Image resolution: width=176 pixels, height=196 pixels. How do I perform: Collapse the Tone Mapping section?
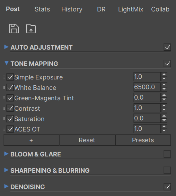pyautogui.click(x=6, y=63)
